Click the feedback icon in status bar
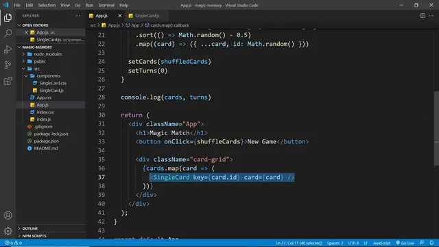 [x=422, y=243]
